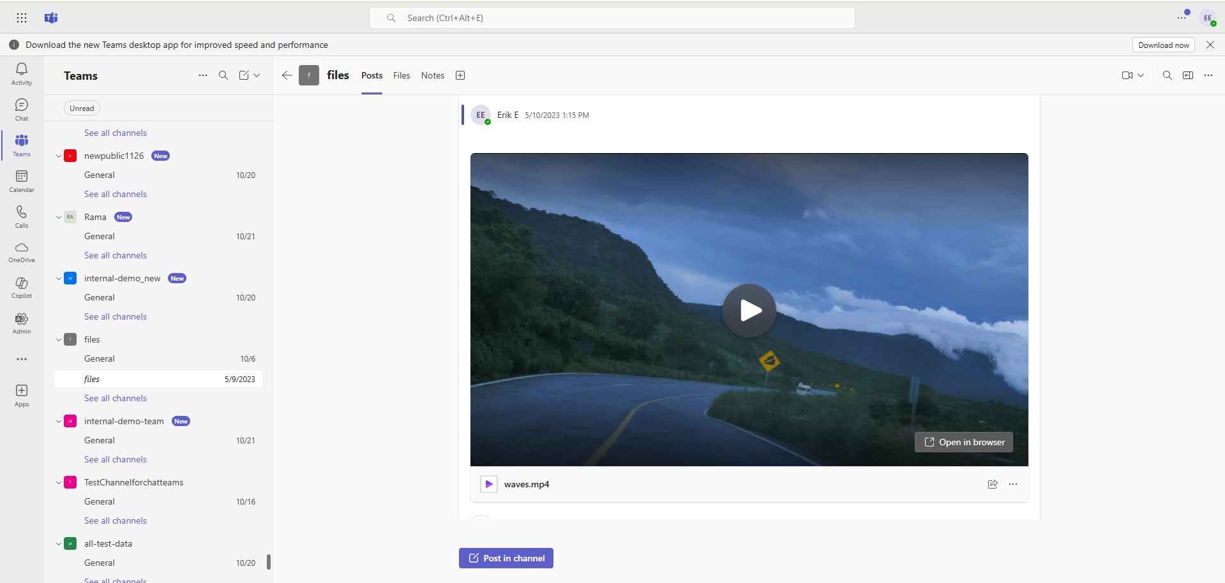Click the channel search magnifier in Teams panel

point(223,75)
